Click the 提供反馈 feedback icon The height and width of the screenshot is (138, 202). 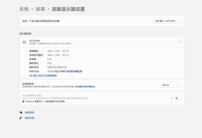21,118
